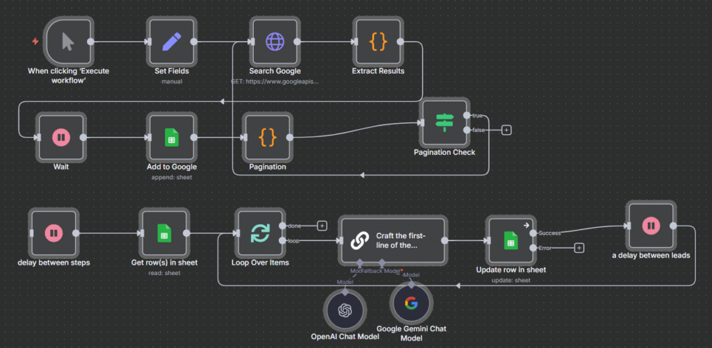Select the Loop Over Items node
Screen dimensions: 712x348
pos(260,233)
